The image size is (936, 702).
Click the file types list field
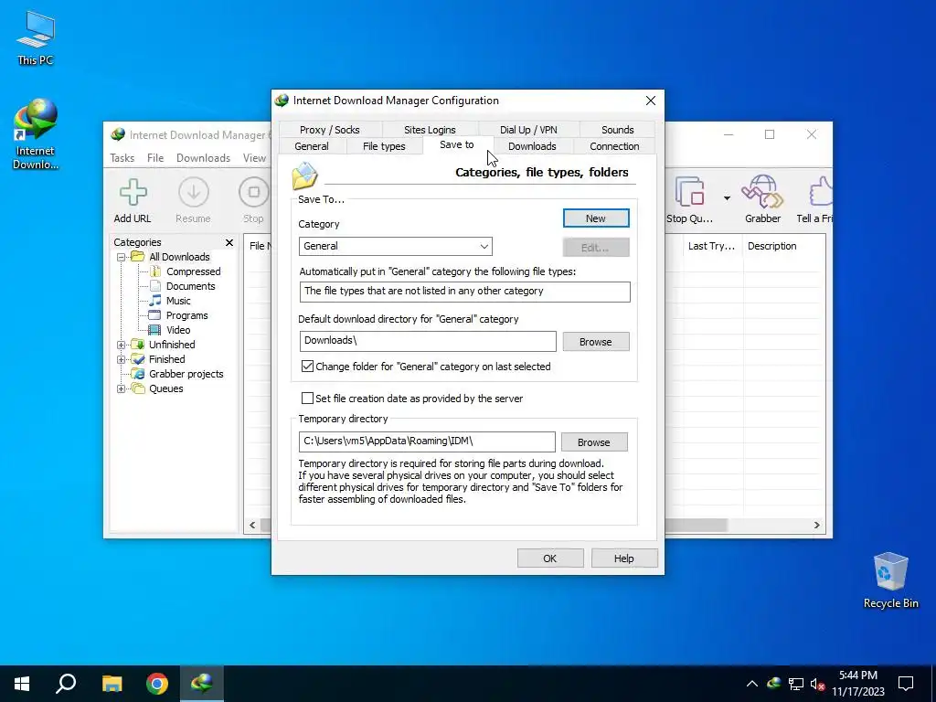click(464, 292)
